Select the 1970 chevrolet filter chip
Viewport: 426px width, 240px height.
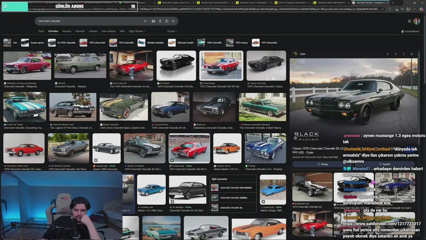[x=93, y=43]
